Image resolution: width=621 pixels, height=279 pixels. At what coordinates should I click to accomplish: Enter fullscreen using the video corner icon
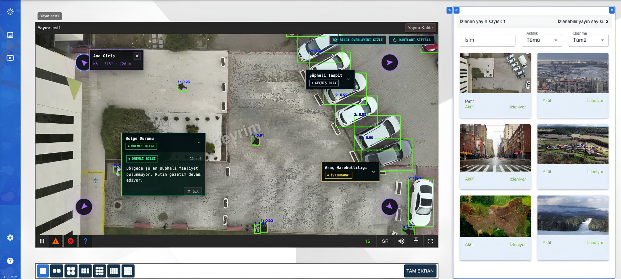431,241
